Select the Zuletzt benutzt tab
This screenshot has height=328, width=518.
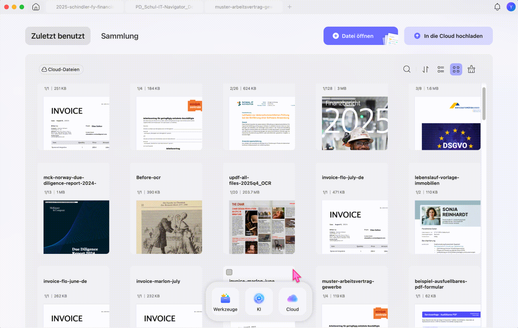(x=58, y=36)
